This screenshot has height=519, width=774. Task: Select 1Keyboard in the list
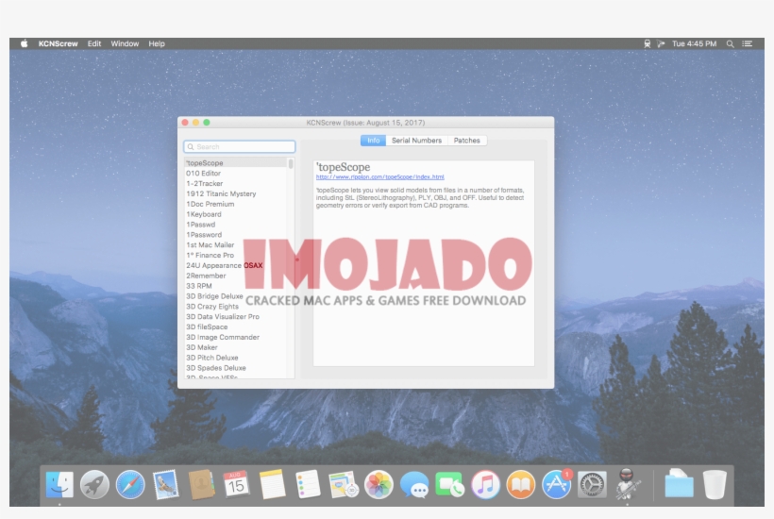point(236,214)
